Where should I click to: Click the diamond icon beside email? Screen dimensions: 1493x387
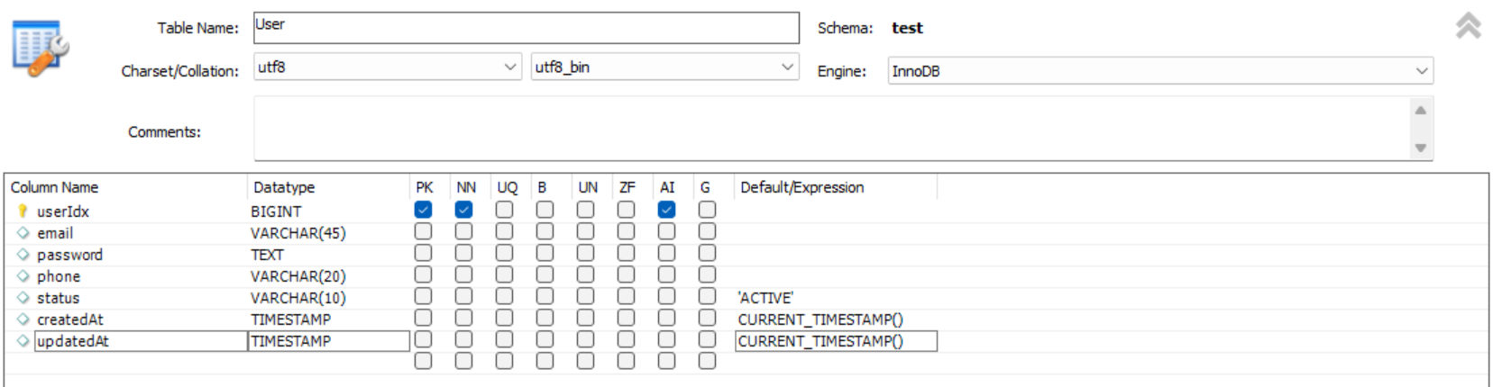tap(23, 232)
